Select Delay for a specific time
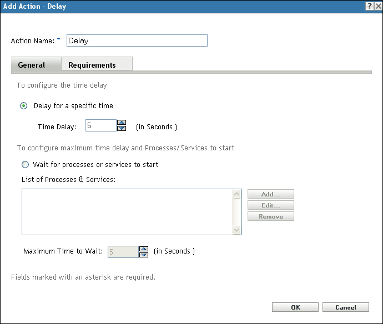The height and width of the screenshot is (324, 383). pos(24,106)
